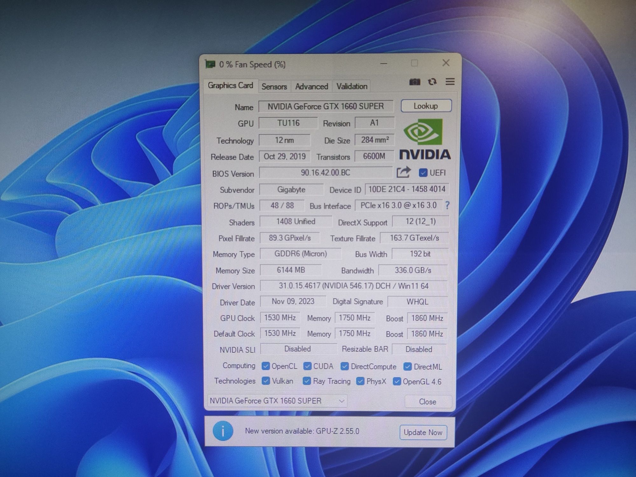This screenshot has width=636, height=477.
Task: Toggle the Ray Tracing checkbox
Action: (x=307, y=381)
